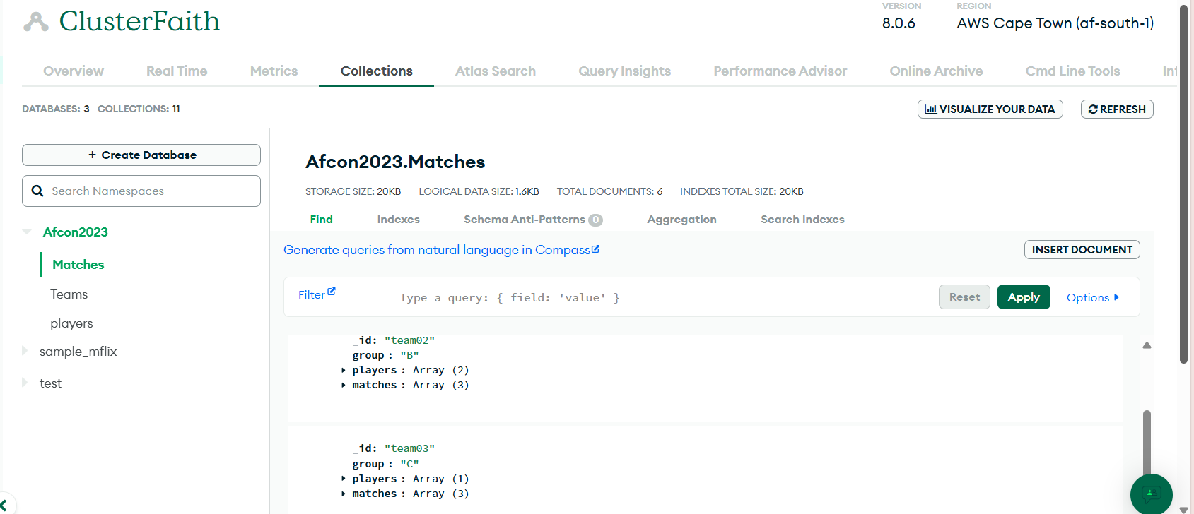
Task: Open the chat support bubble icon
Action: pos(1150,494)
